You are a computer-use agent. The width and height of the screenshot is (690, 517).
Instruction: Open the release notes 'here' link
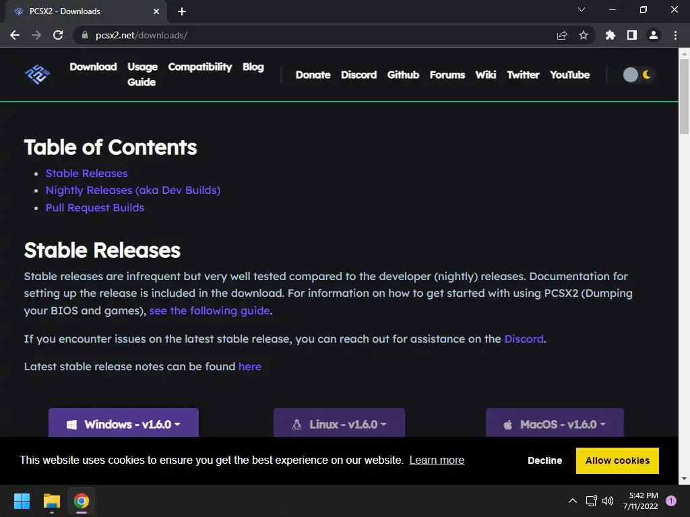[x=250, y=367]
